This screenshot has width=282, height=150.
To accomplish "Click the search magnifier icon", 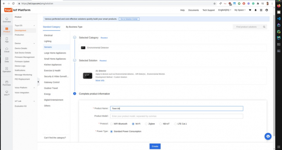I will [x=264, y=27].
